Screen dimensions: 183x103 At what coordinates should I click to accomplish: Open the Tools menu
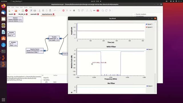[26, 7]
